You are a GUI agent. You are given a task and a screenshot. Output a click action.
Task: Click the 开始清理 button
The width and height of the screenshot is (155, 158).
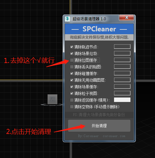[99, 126]
